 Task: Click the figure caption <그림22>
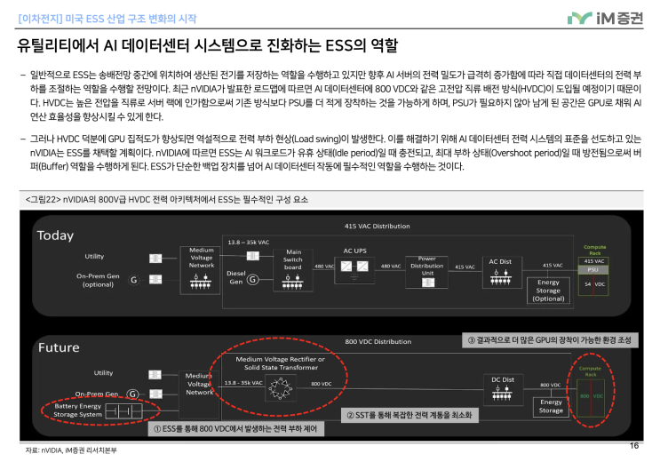(167, 200)
